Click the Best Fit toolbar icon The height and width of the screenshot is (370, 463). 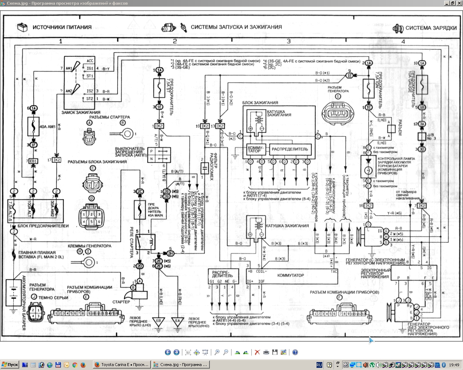pyautogui.click(x=188, y=352)
